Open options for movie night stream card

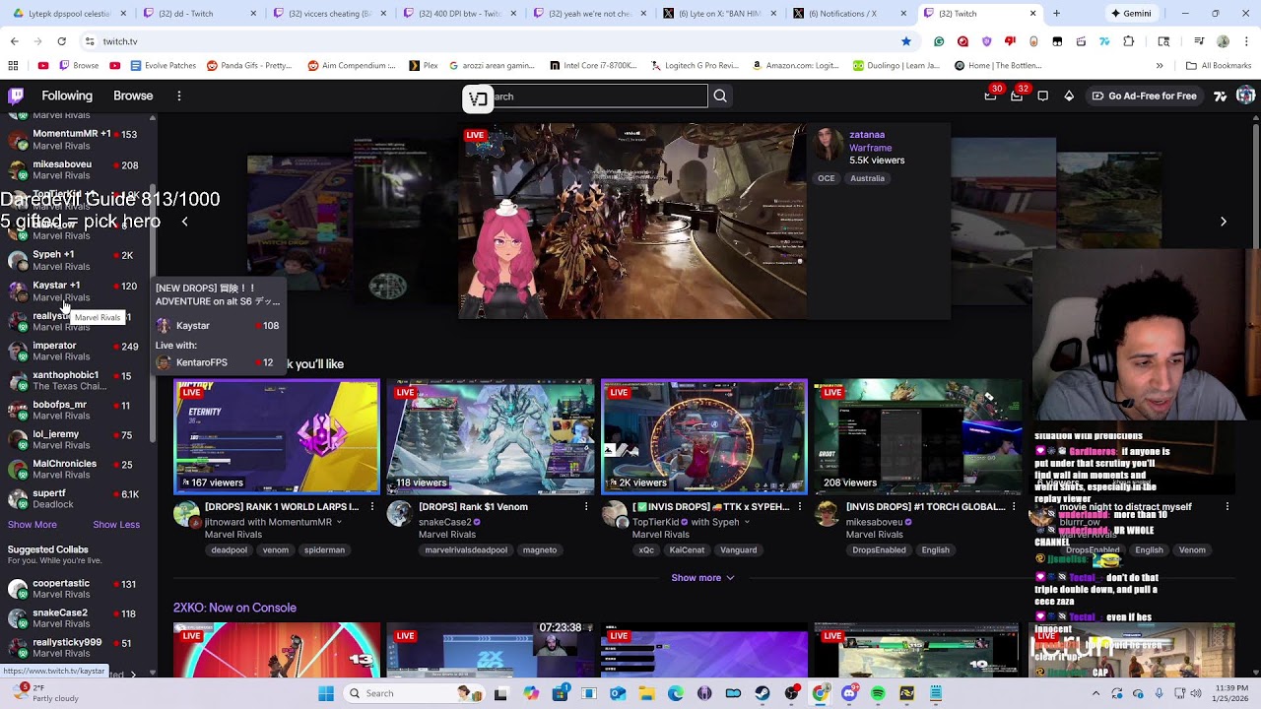coord(1228,506)
